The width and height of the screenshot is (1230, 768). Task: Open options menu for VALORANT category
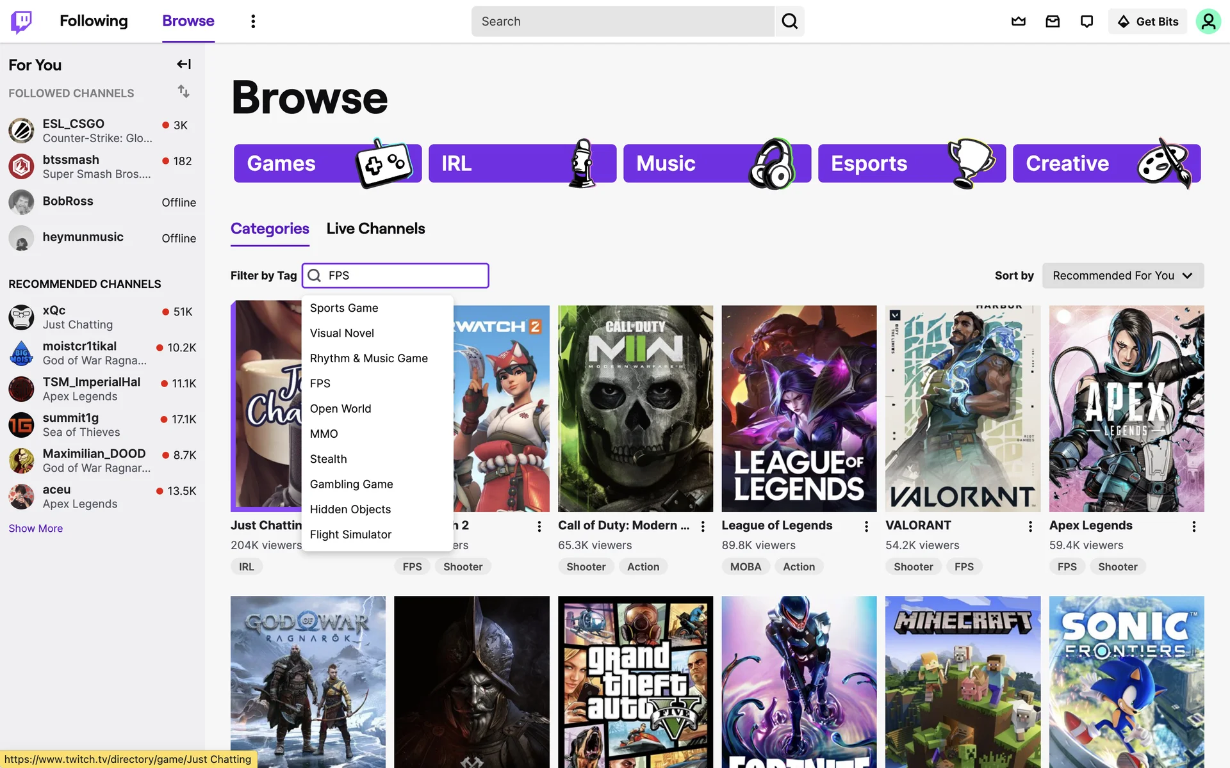[x=1030, y=526]
